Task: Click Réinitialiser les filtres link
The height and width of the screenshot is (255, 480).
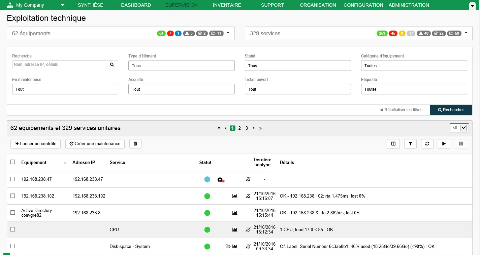Action: click(401, 110)
